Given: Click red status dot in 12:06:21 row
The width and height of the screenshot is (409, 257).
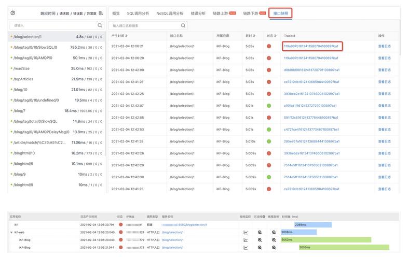Looking at the screenshot, I should pyautogui.click(x=269, y=46).
